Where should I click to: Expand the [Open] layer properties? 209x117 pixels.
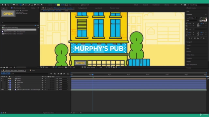(8, 79)
